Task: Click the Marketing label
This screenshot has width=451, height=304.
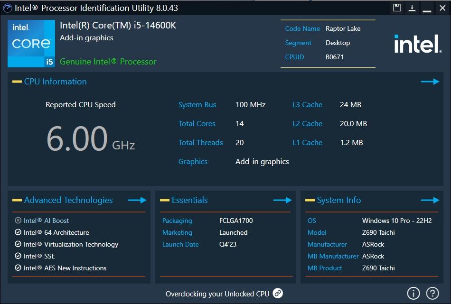Action: (177, 232)
